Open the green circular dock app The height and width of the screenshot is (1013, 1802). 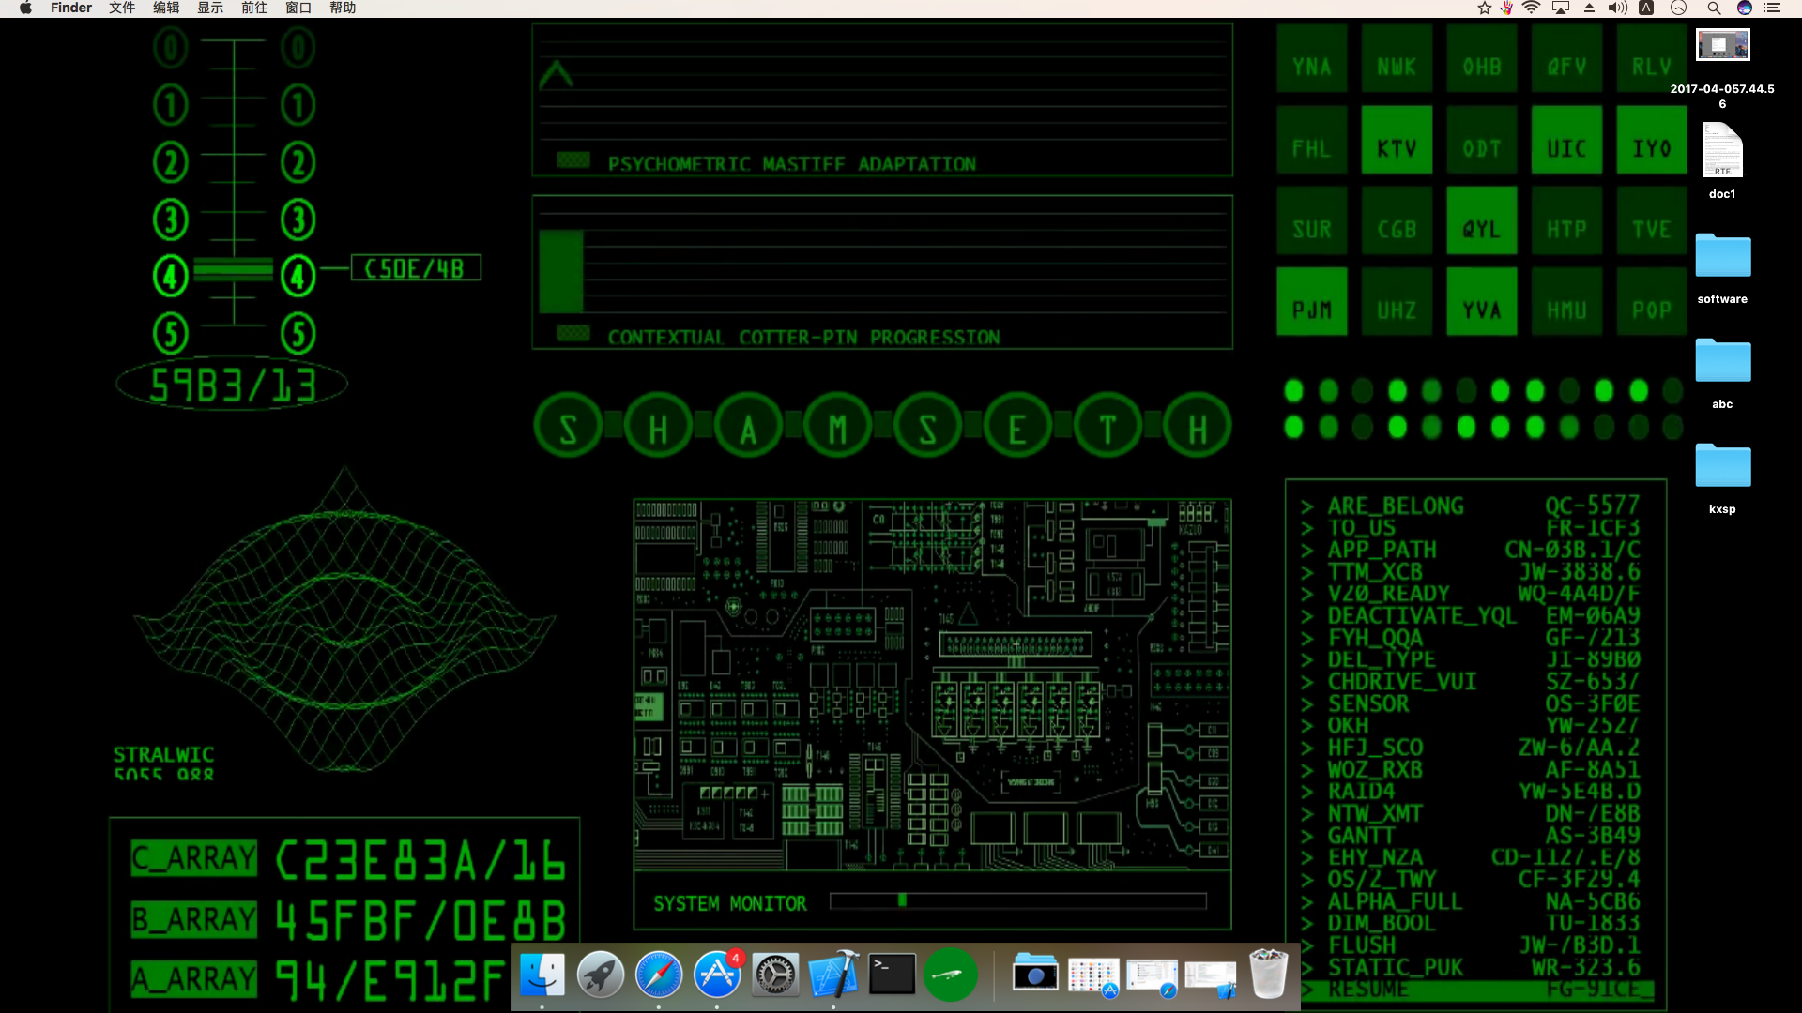pyautogui.click(x=950, y=975)
